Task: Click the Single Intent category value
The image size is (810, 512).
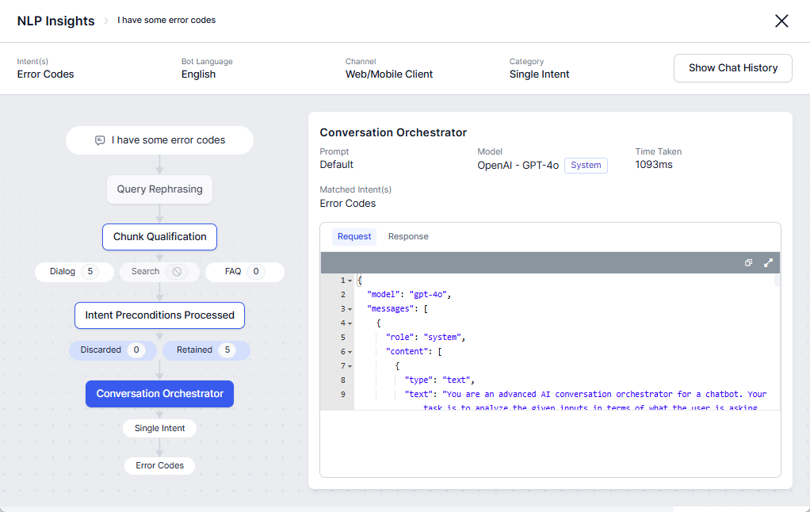Action: point(539,75)
